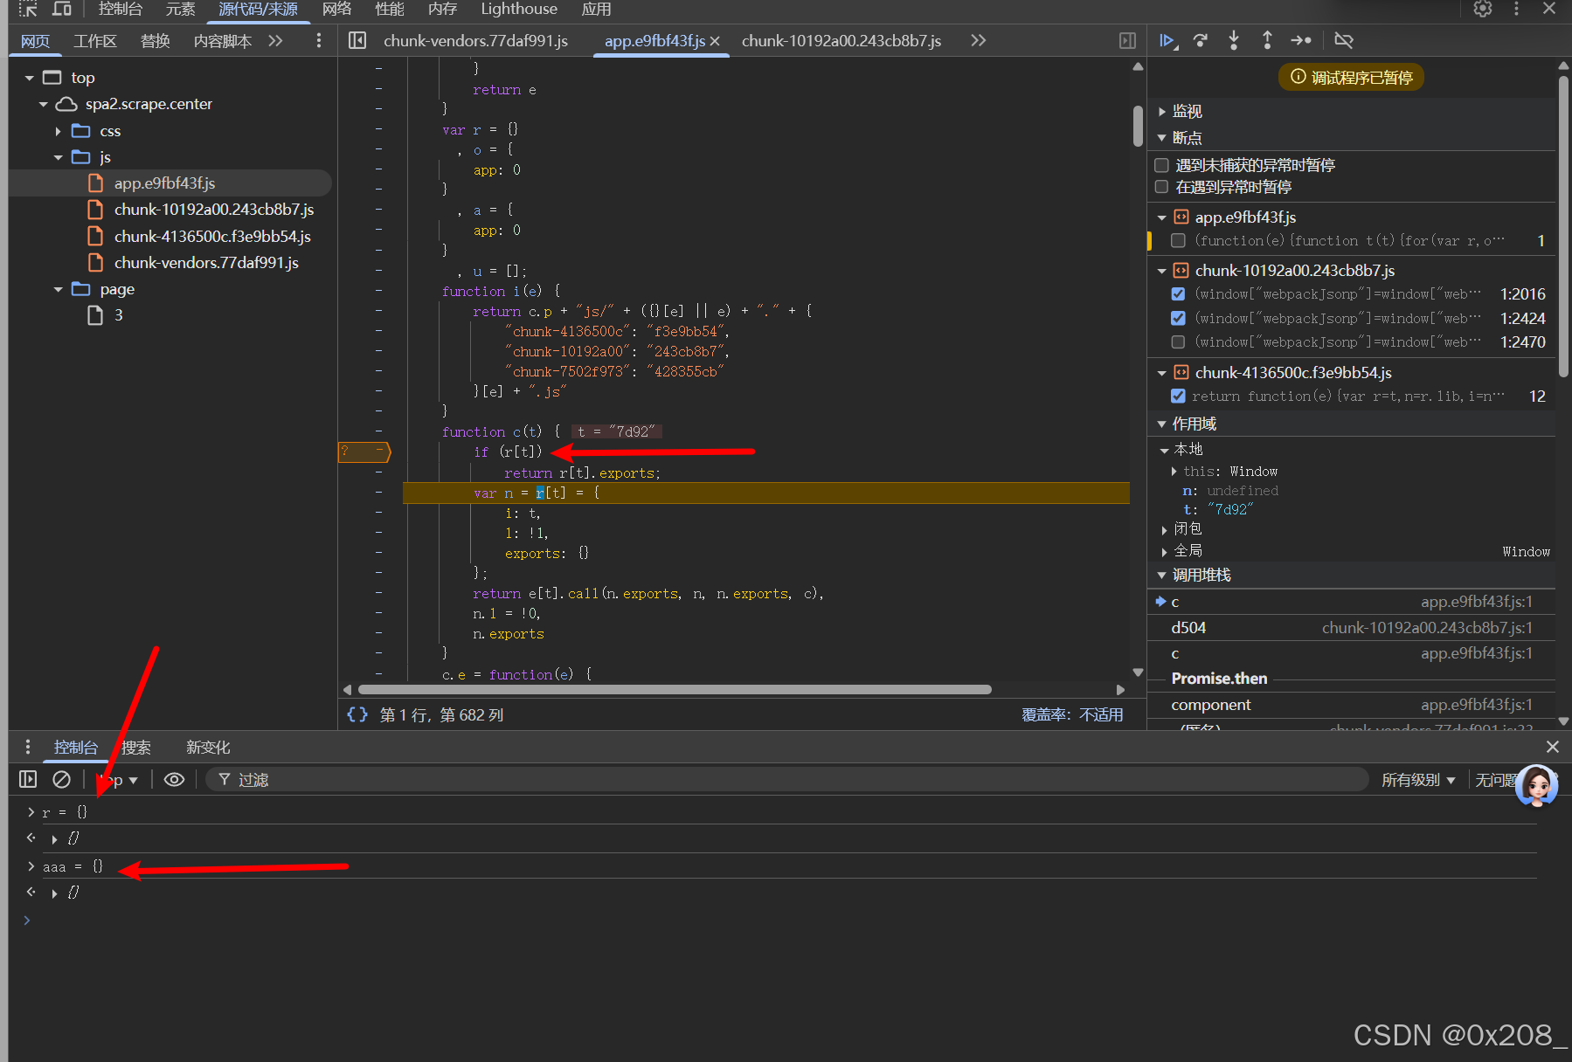
Task: Switch to the Lighthouse tab
Action: 519,9
